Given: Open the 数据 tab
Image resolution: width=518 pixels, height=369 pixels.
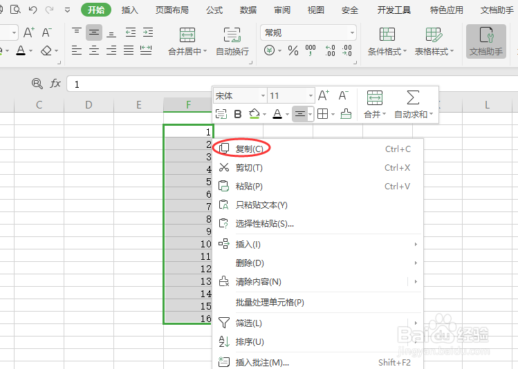Looking at the screenshot, I should tap(248, 10).
